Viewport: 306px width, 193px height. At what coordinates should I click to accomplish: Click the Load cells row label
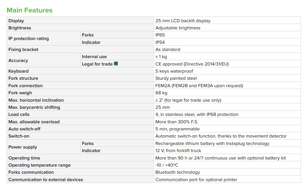[19, 114]
